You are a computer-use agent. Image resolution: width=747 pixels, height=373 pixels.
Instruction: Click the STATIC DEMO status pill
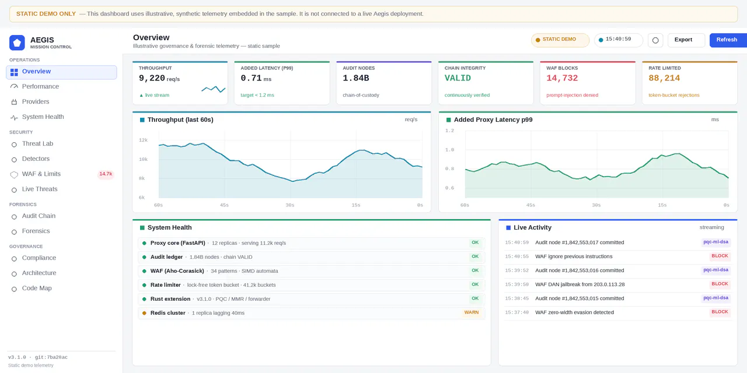[560, 40]
